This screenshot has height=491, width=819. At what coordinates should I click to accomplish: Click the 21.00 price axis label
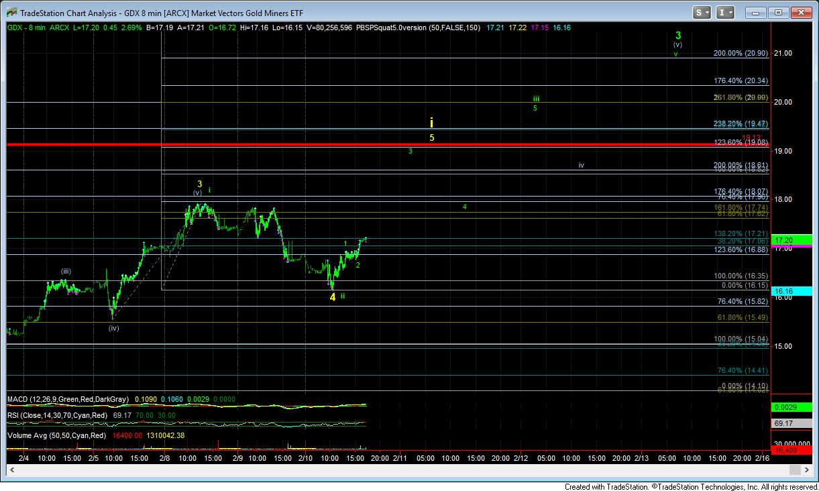[x=783, y=54]
